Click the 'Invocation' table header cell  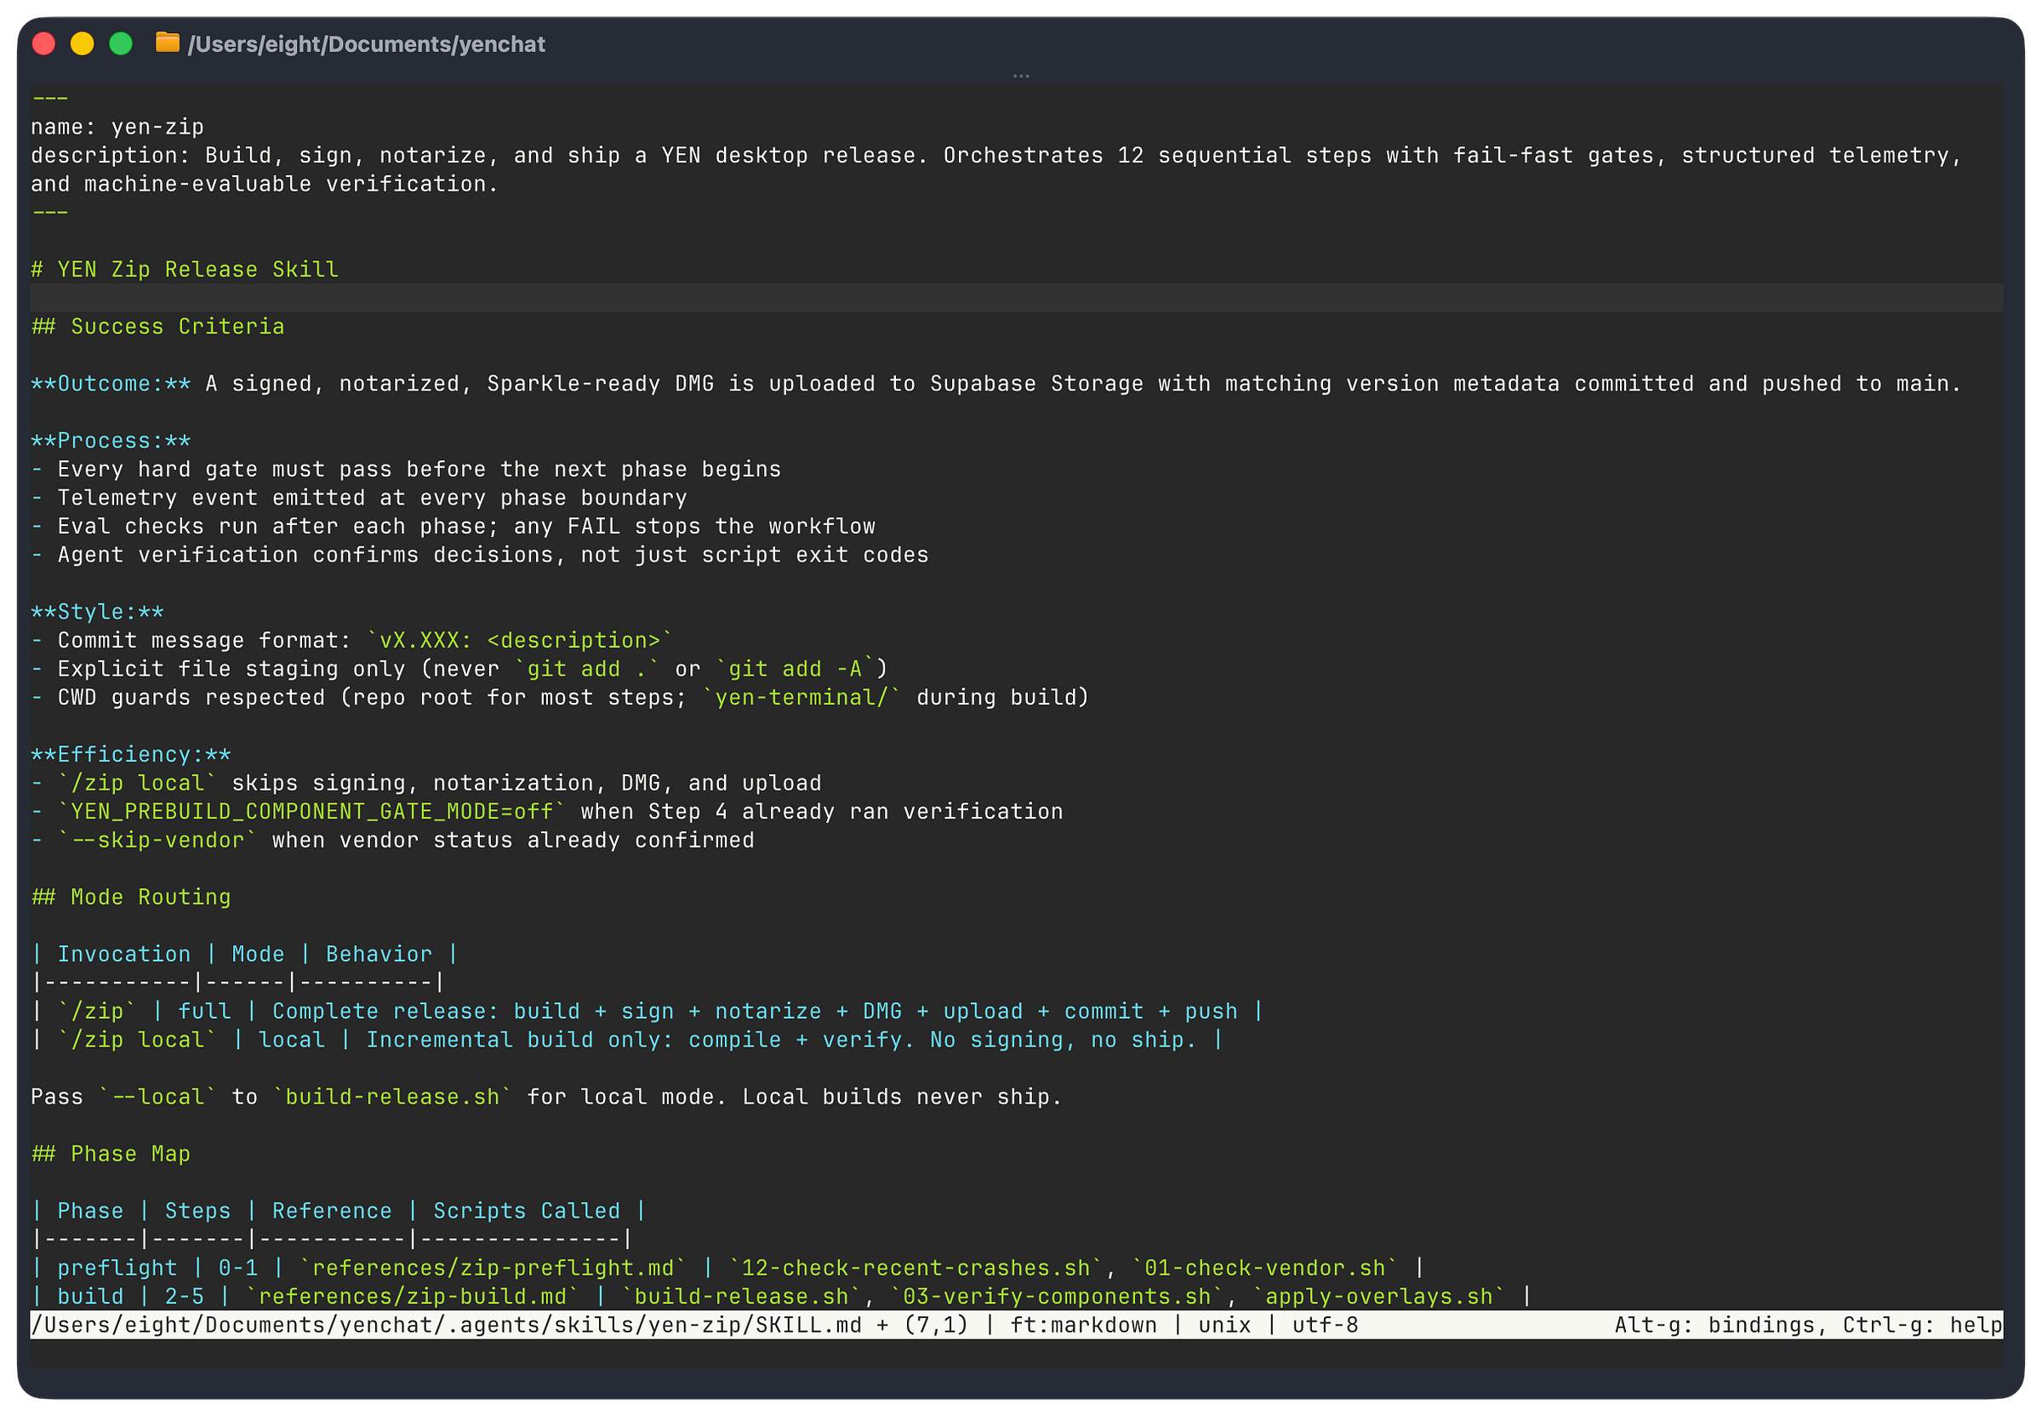pos(124,955)
